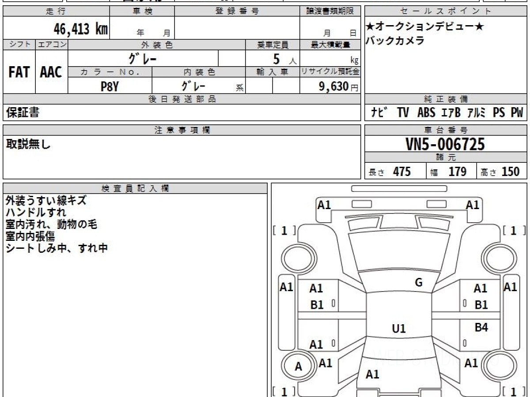Click the circled A wheel mark
Viewport: 530px width, 397px height.
[299, 366]
